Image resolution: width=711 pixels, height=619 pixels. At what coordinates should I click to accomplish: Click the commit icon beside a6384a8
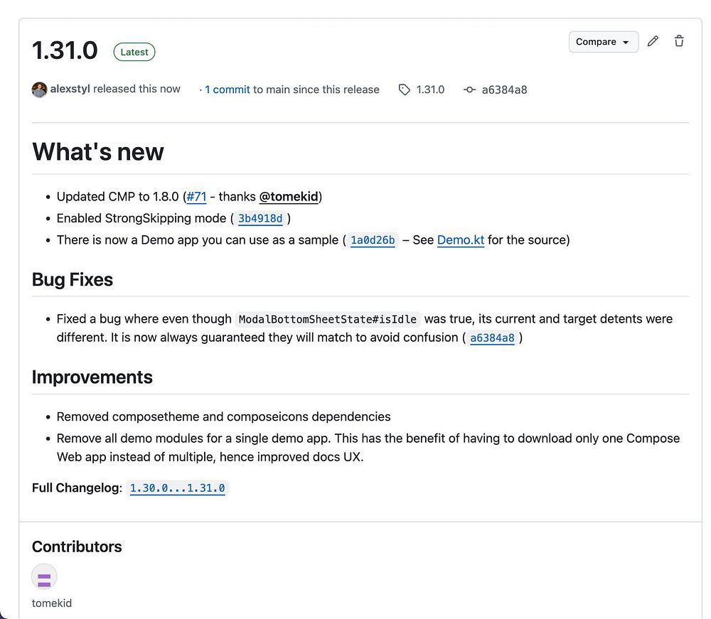point(469,90)
